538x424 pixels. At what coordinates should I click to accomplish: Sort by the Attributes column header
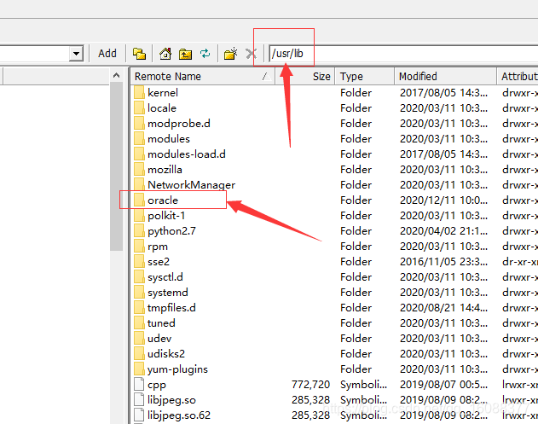coord(518,76)
